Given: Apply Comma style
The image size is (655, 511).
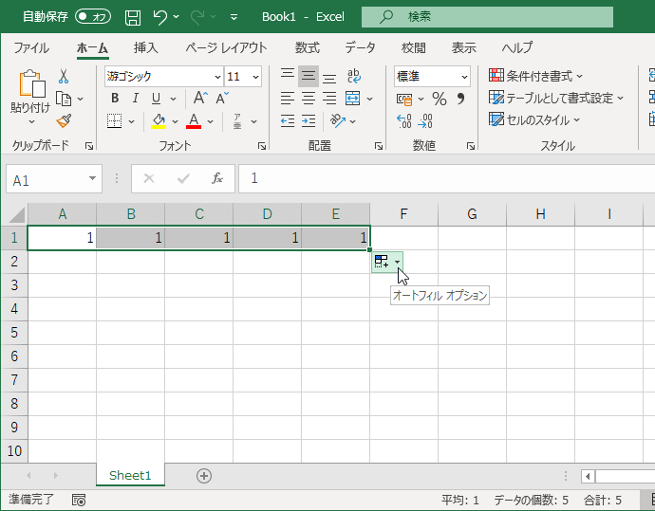Looking at the screenshot, I should coord(460,99).
